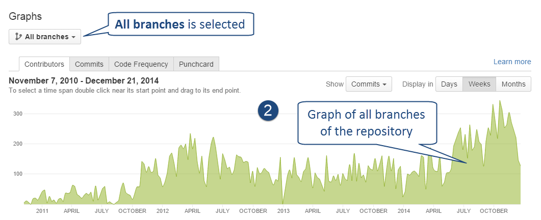Click the blue number 2 badge
The width and height of the screenshot is (541, 220).
(x=268, y=111)
